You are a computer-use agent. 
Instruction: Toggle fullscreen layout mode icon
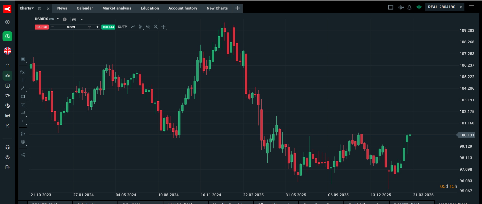coord(391,8)
